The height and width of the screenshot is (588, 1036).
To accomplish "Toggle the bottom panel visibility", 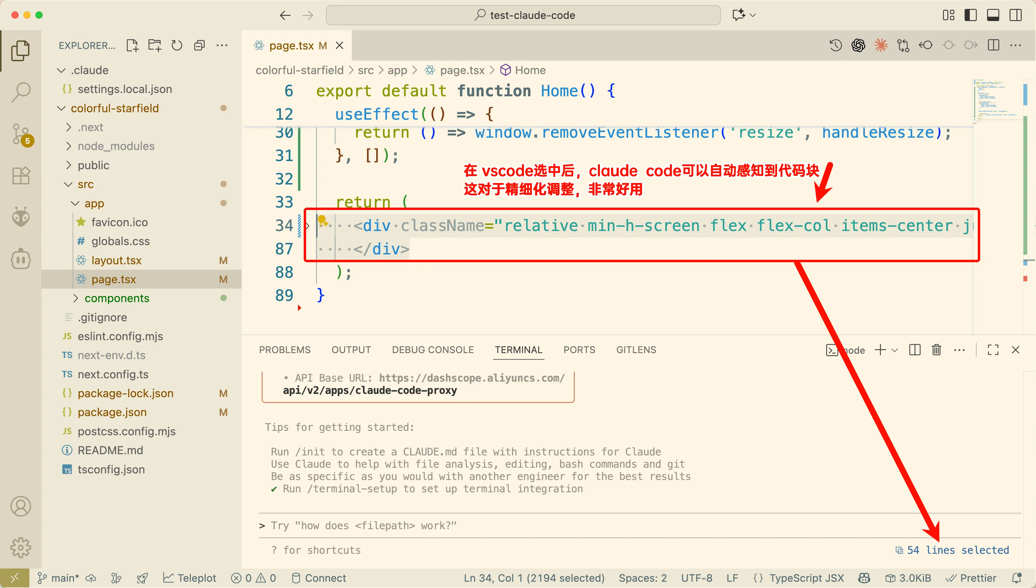I will 993,15.
